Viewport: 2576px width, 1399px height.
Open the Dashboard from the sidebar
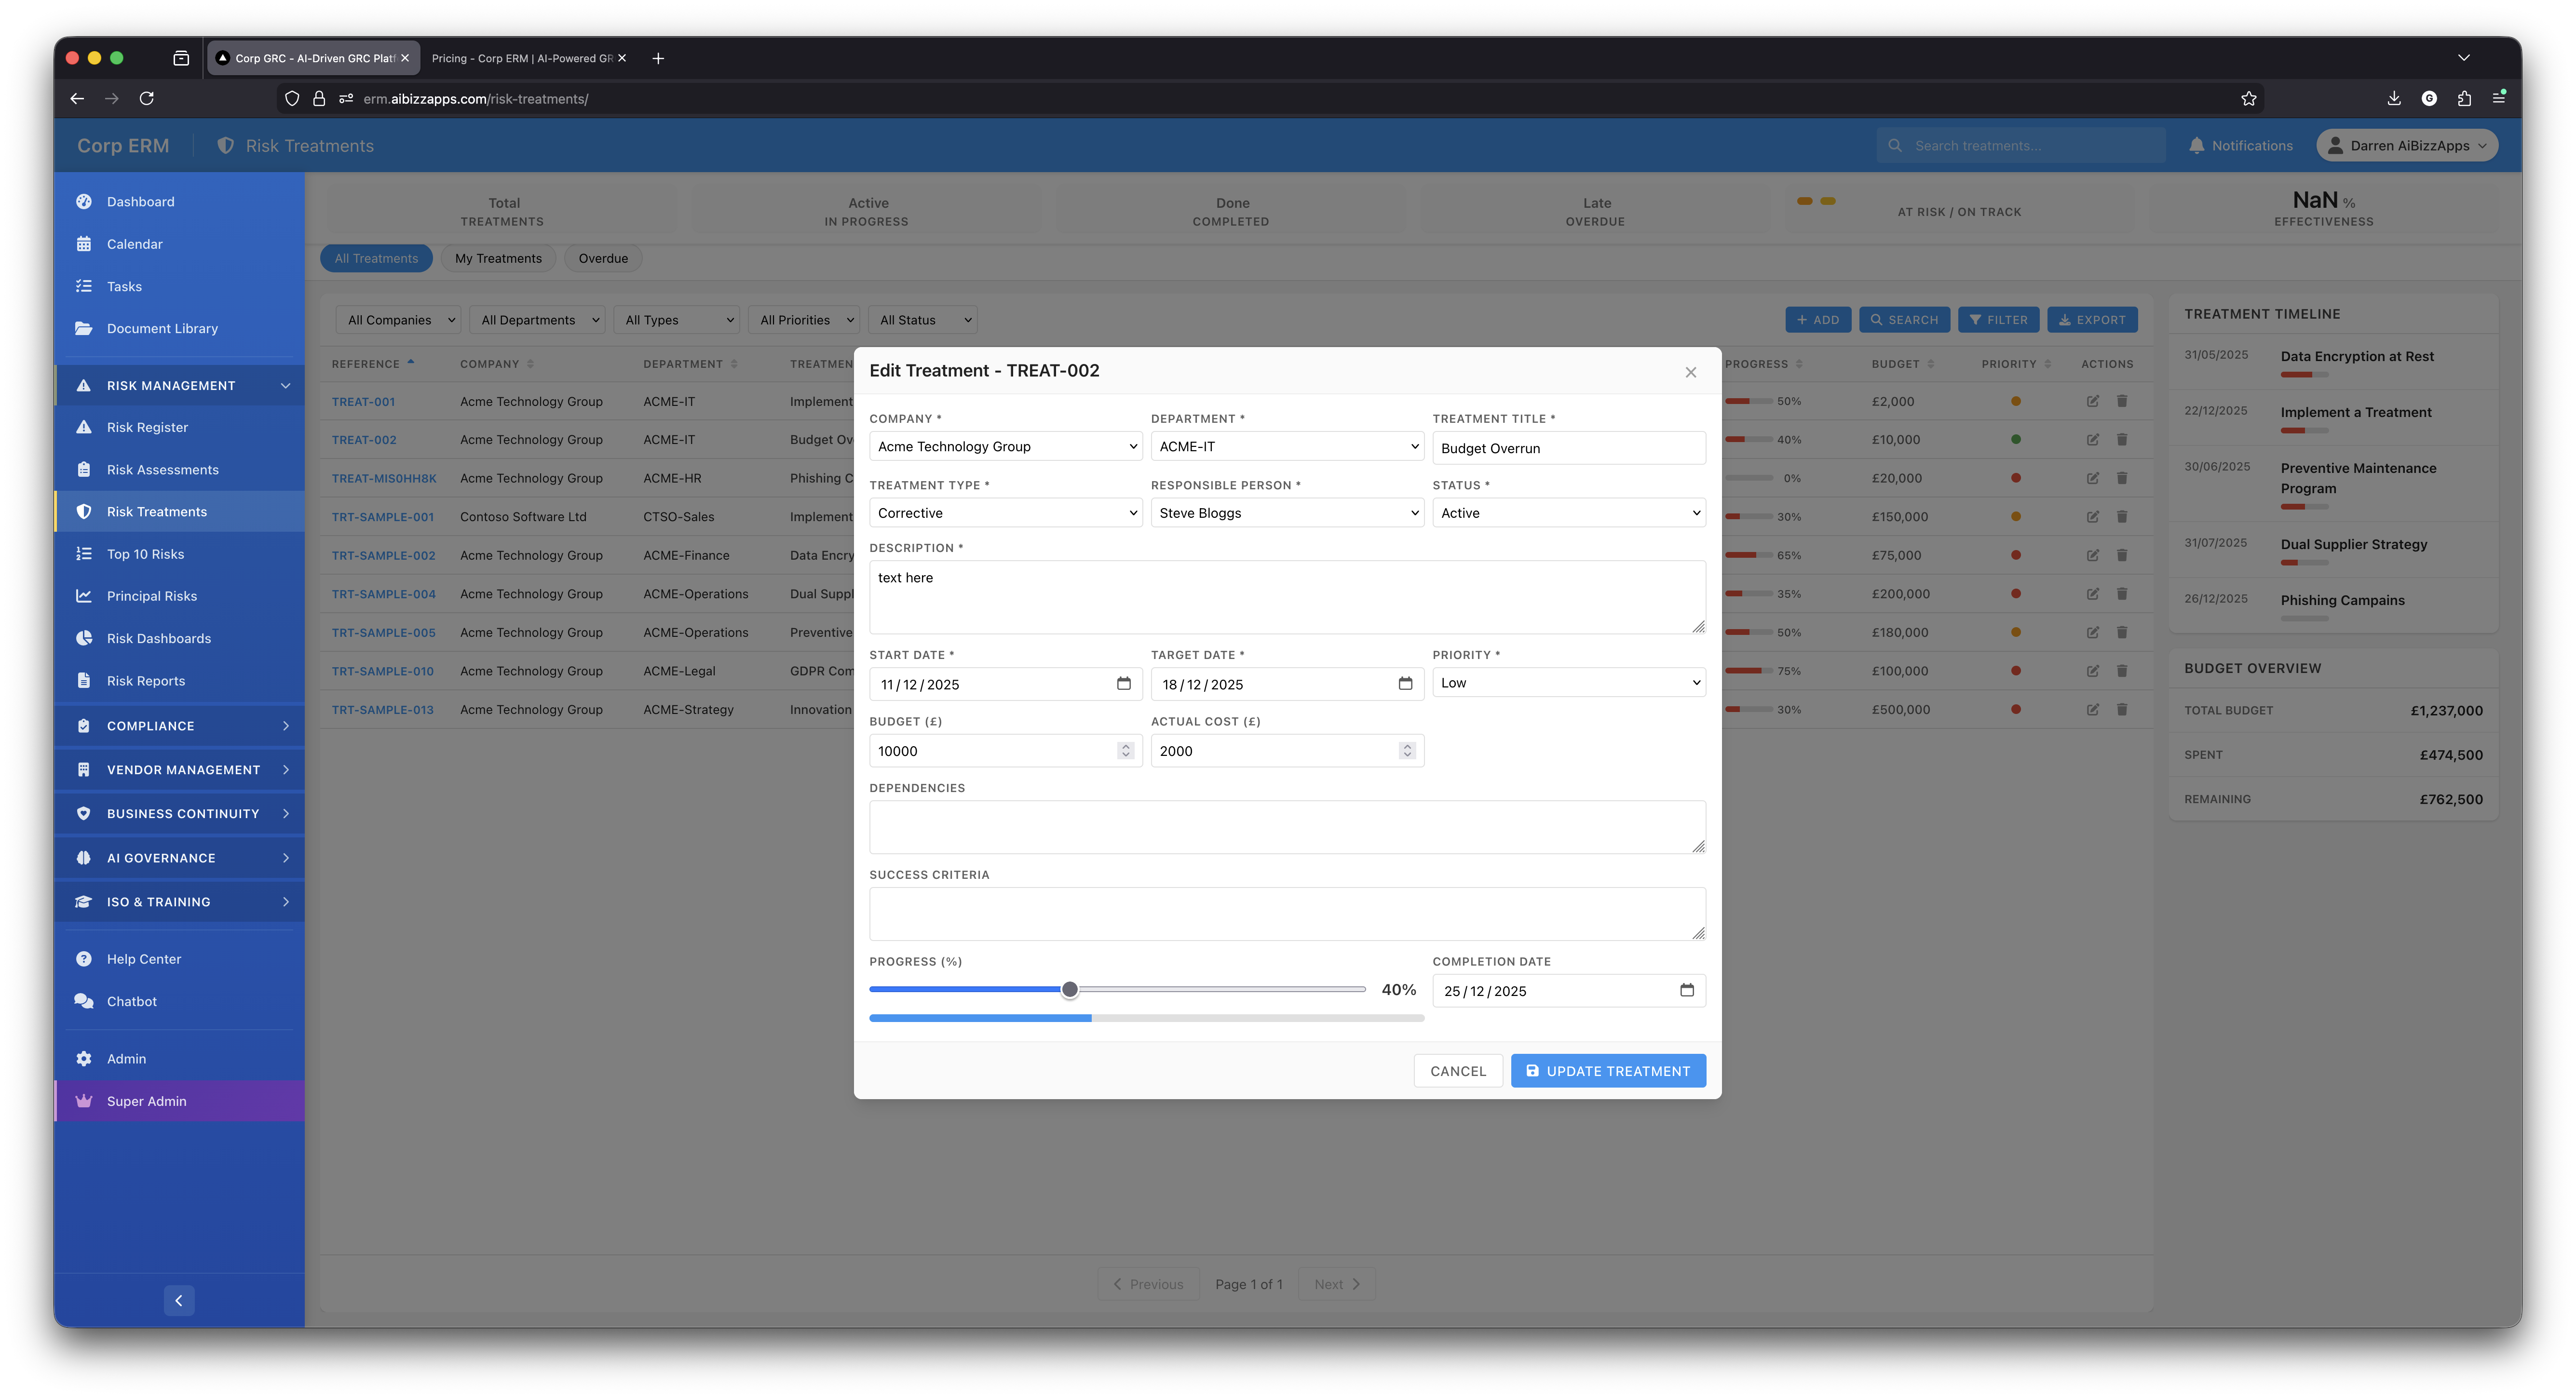coord(140,201)
